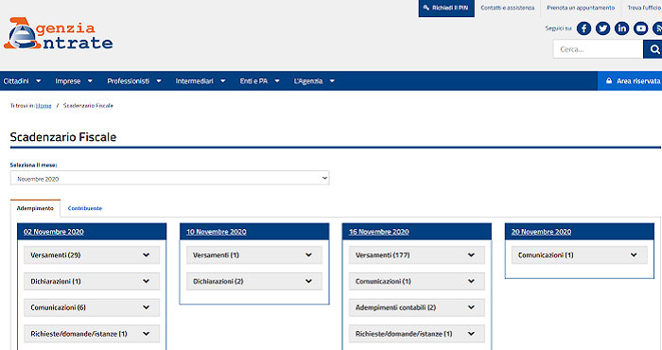Open the L'Agenzia menu
Viewport: 662px width, 350px height.
point(314,81)
